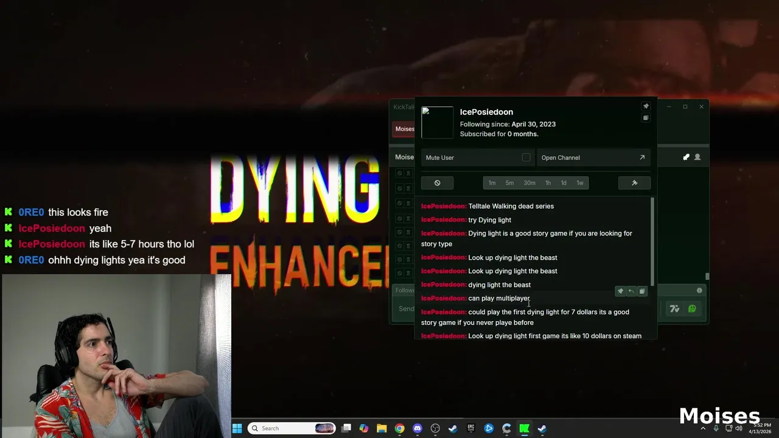The image size is (779, 438).
Task: Open Channel of IcePosiedoon
Action: point(593,158)
